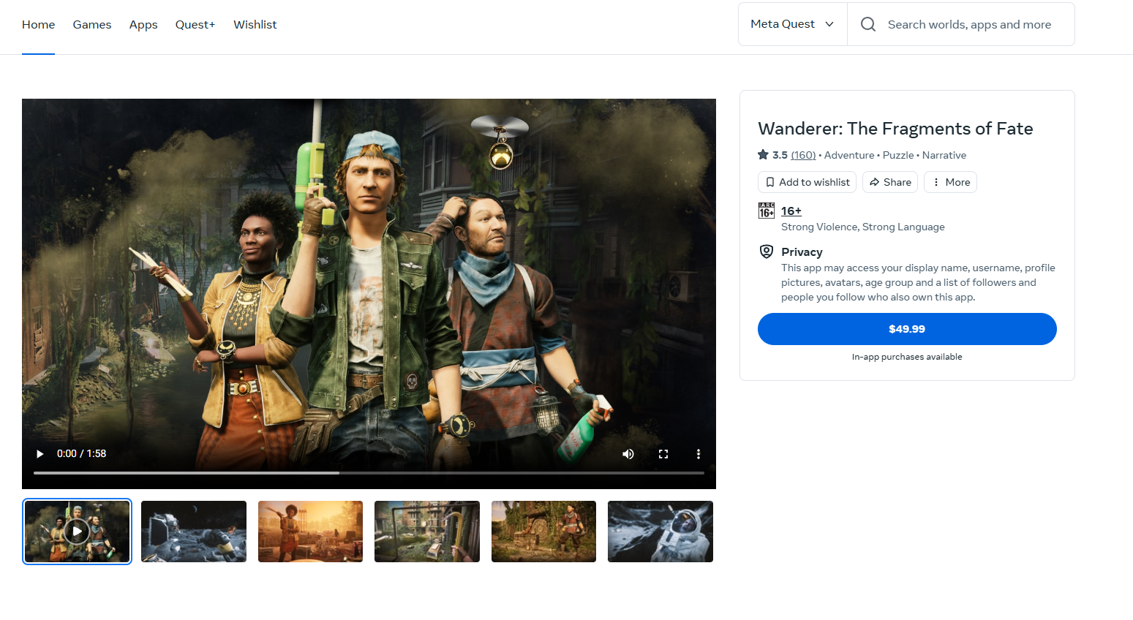The width and height of the screenshot is (1133, 620).
Task: Add game to wishlist
Action: (x=807, y=182)
